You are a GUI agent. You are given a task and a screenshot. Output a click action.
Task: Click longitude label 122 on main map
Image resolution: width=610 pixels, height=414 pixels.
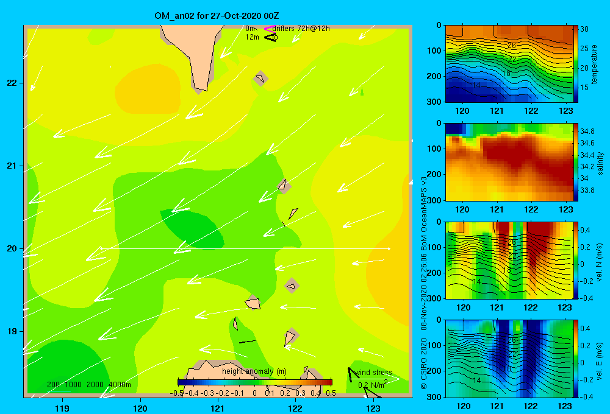tap(295, 408)
